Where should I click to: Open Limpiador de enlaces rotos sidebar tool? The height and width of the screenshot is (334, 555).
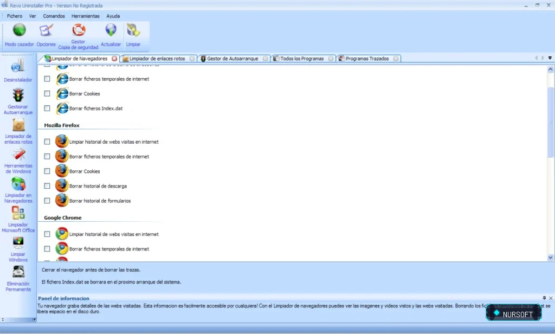[x=18, y=131]
